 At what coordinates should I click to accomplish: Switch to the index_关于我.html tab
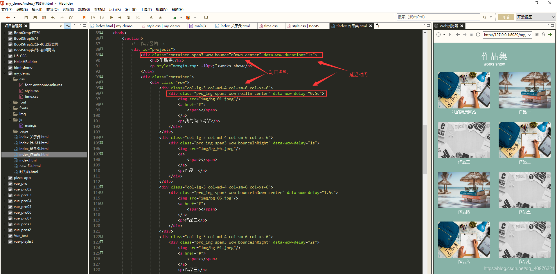235,26
